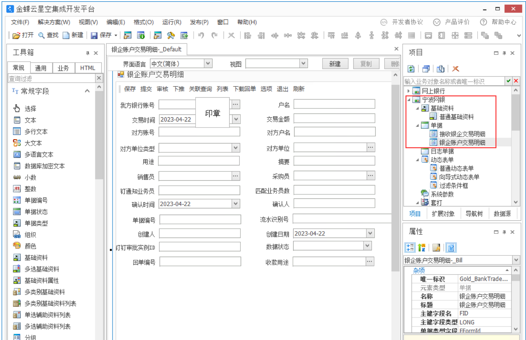Viewport: 526px width, 340px height.
Task: Collapse the 常规字段 section in toolbox
Action: tap(87, 91)
